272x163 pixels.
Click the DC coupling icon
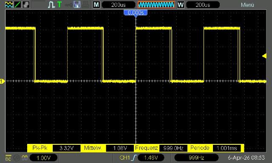[x=8, y=158]
